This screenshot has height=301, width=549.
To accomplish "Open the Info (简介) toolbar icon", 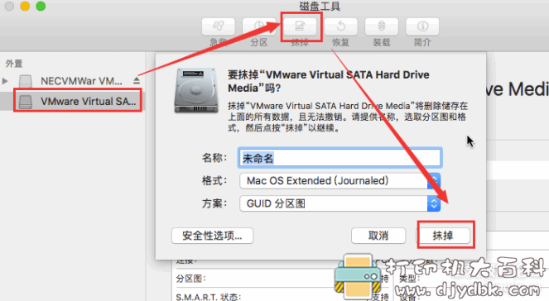I will coord(422,26).
